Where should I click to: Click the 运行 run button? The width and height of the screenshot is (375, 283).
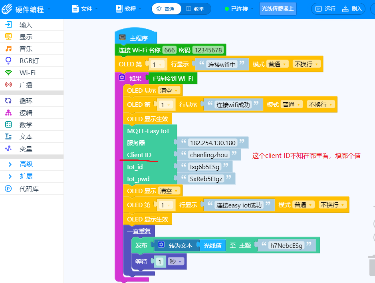pyautogui.click(x=325, y=9)
